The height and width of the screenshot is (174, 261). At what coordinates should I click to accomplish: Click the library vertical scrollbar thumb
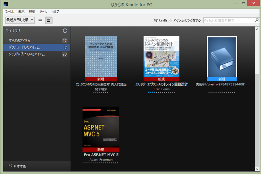click(x=257, y=120)
